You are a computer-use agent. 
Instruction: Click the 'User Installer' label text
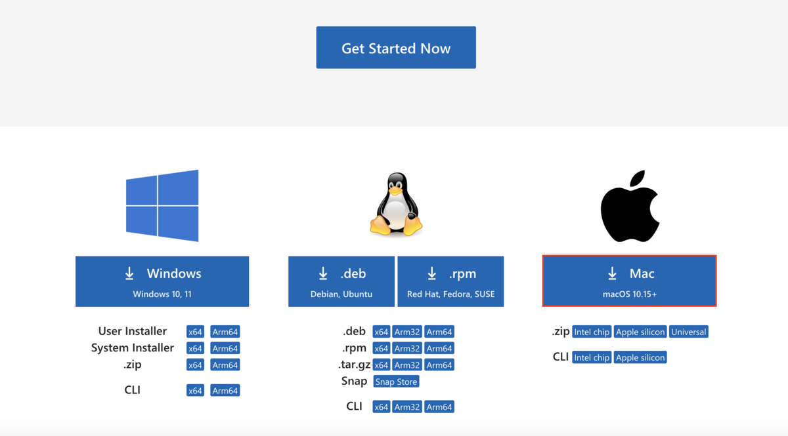133,331
